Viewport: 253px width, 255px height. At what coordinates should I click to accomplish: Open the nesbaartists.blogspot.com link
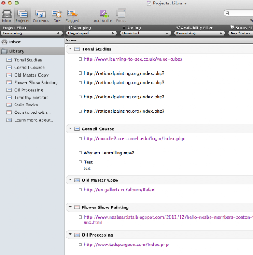[x=168, y=220]
